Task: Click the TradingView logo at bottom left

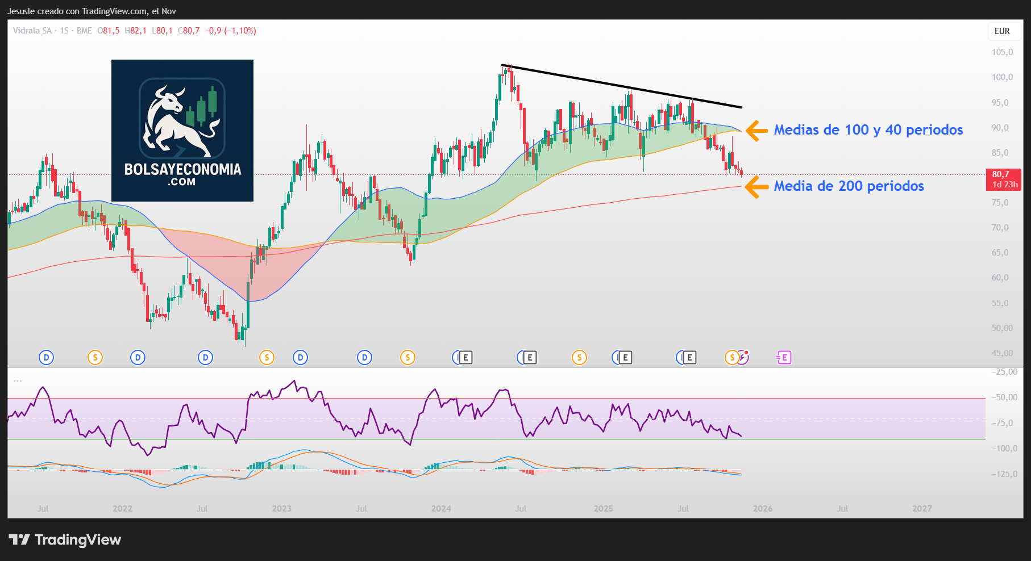Action: pyautogui.click(x=65, y=539)
